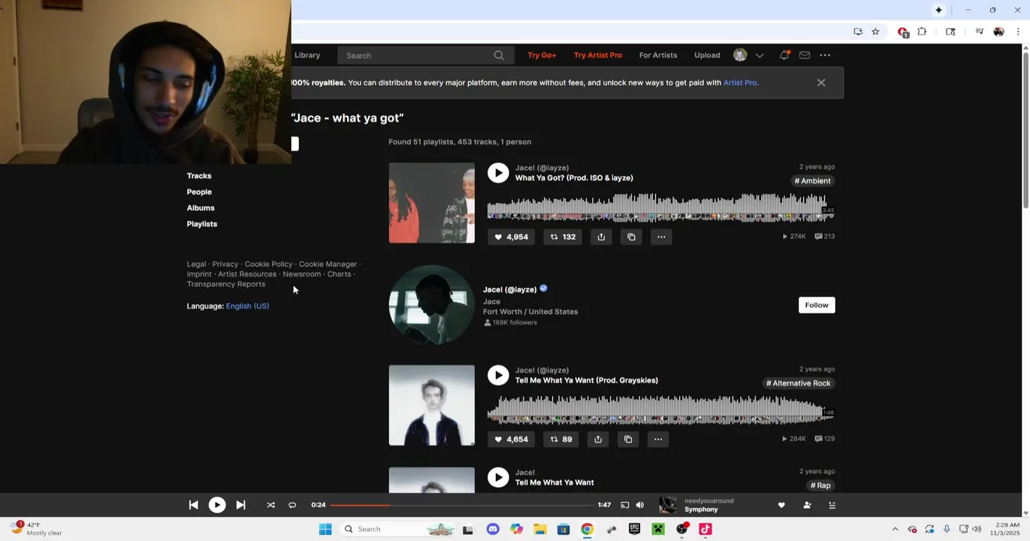Expand the user profile dropdown chevron
This screenshot has height=541, width=1030.
[760, 56]
